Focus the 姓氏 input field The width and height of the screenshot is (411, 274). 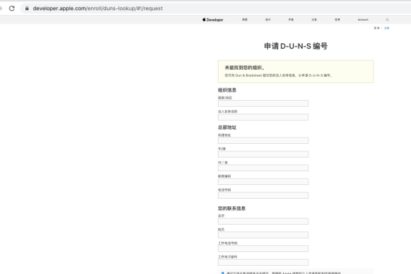[263, 235]
